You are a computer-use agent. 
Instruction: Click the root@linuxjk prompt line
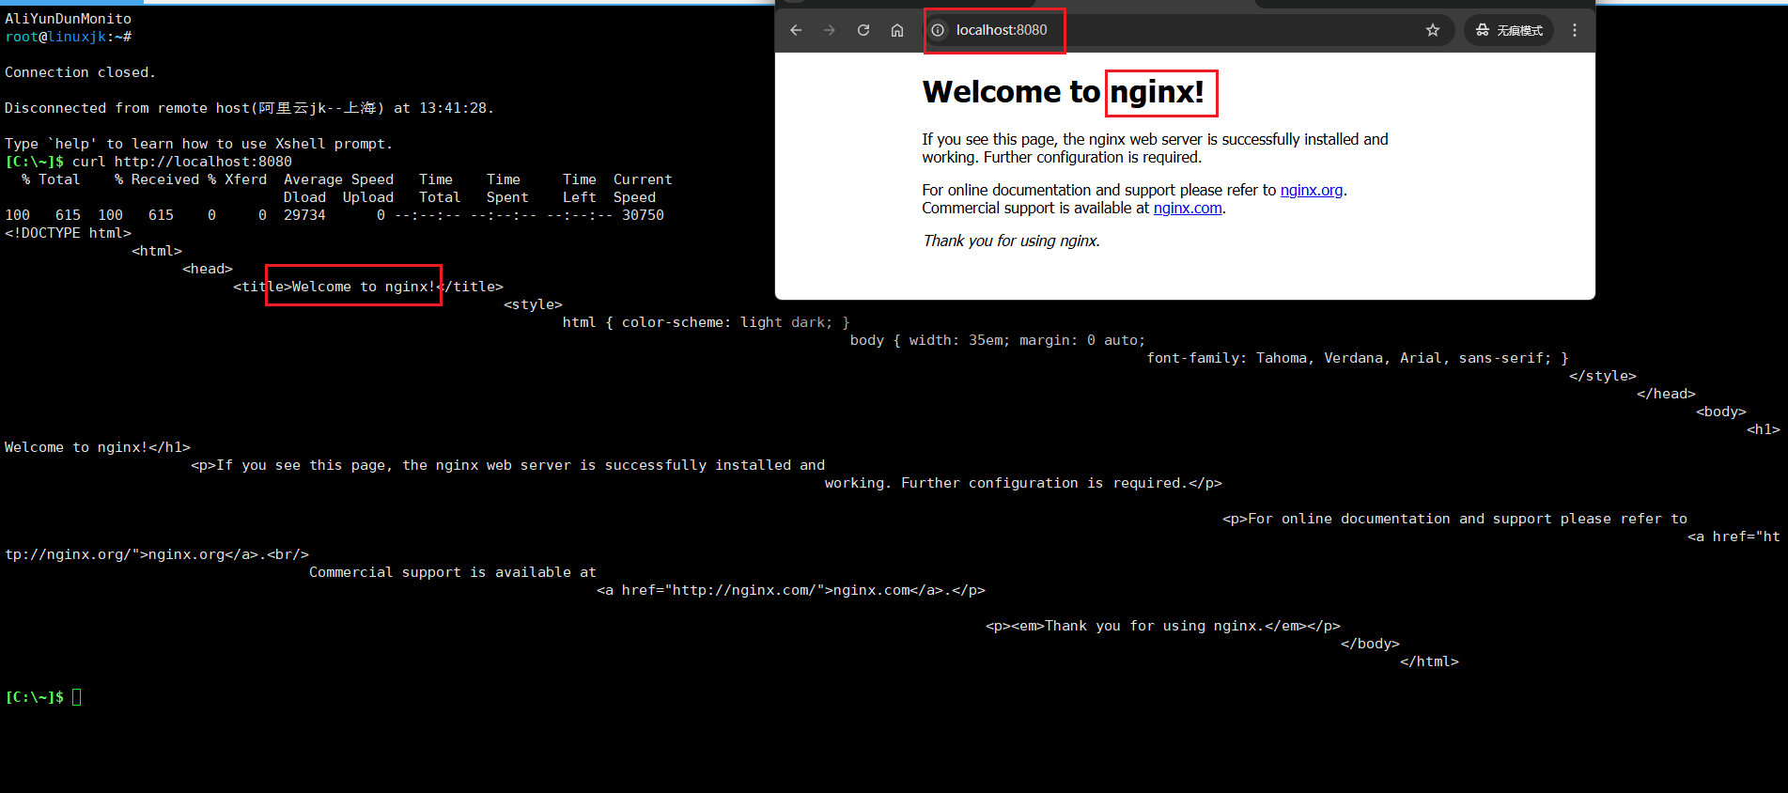68,37
